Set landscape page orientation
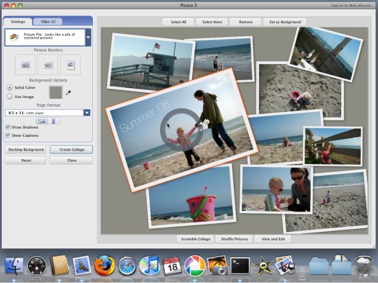This screenshot has width=378, height=283. click(42, 121)
